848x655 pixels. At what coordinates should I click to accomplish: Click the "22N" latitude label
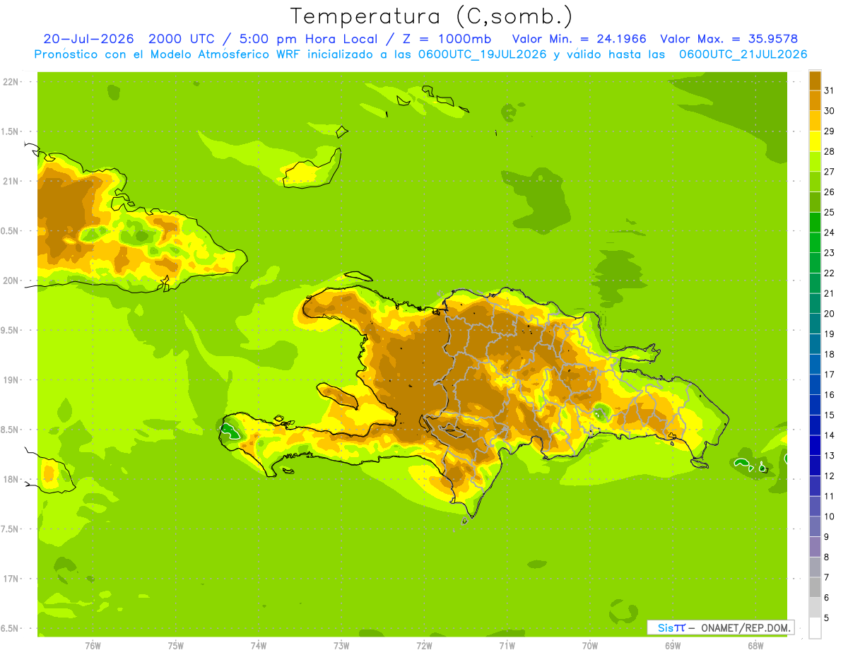11,82
